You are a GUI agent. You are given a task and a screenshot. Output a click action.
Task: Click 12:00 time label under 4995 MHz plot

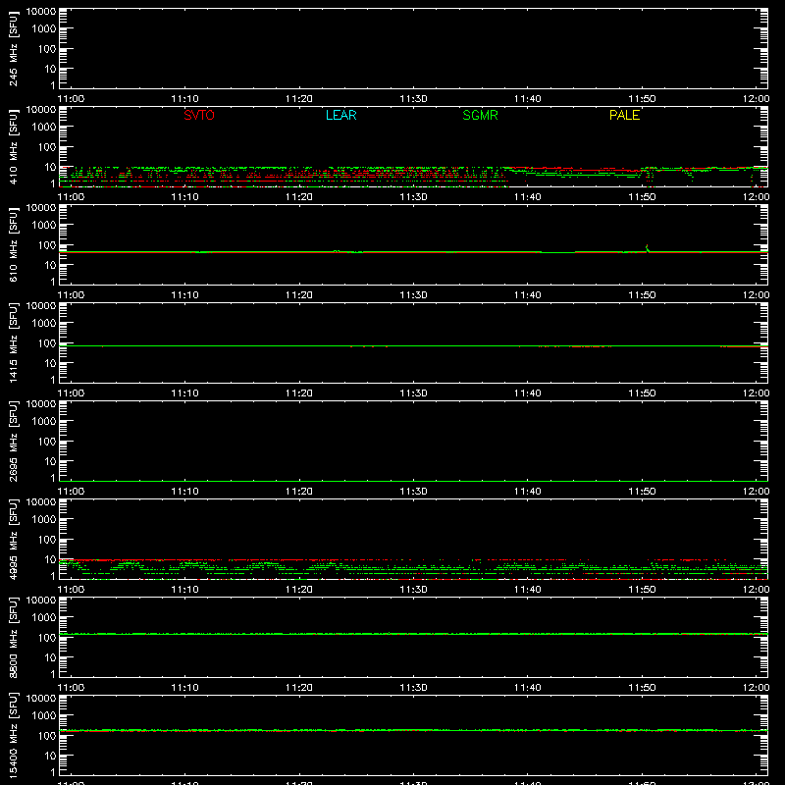coord(756,590)
